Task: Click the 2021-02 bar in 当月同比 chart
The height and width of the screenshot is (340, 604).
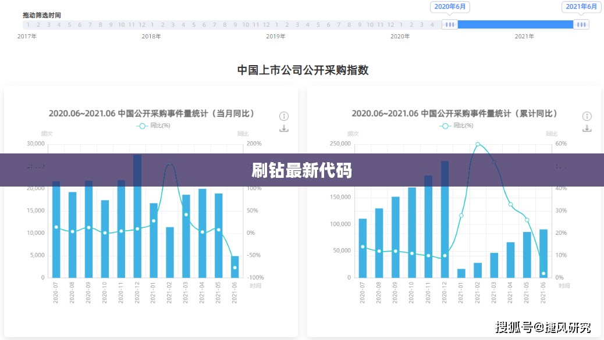Action: 170,252
